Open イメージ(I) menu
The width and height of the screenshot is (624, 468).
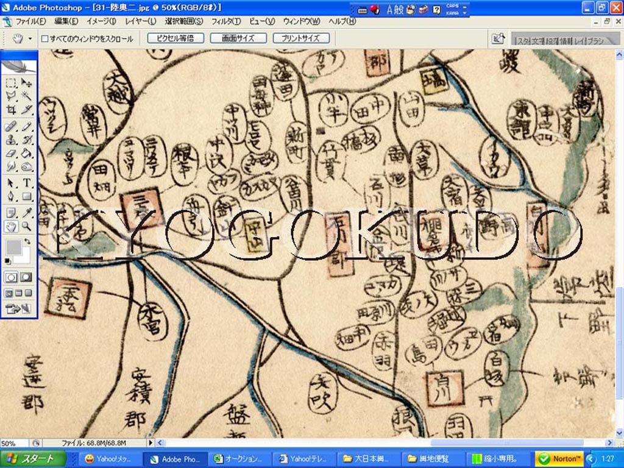102,21
